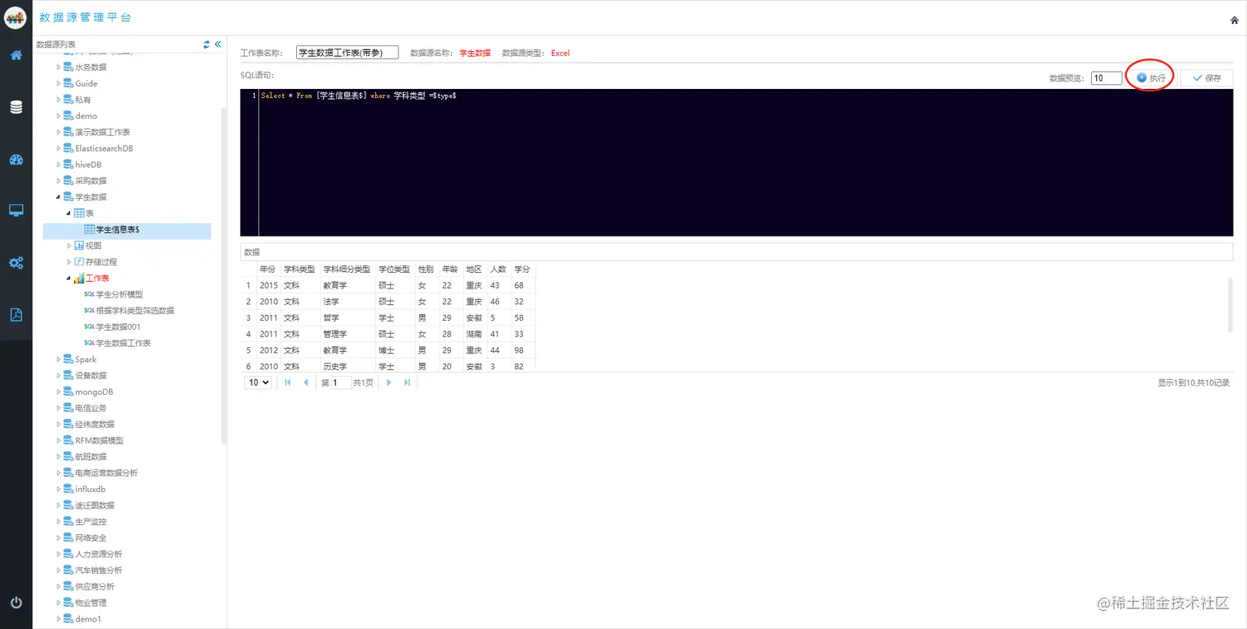
Task: Collapse the 工作表 worksheets node
Action: point(69,278)
